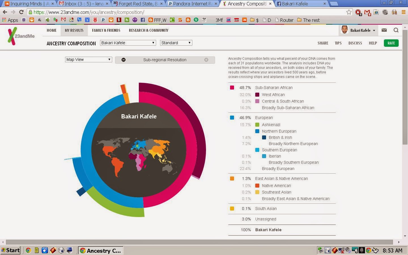Image resolution: width=408 pixels, height=255 pixels.
Task: Open the FAMILY & FRIENDS menu
Action: [106, 30]
